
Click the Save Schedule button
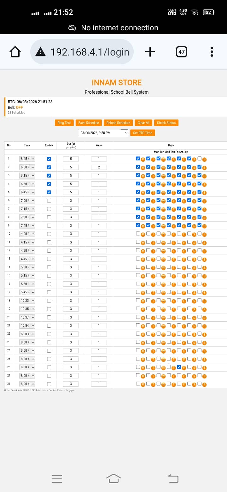(89, 123)
